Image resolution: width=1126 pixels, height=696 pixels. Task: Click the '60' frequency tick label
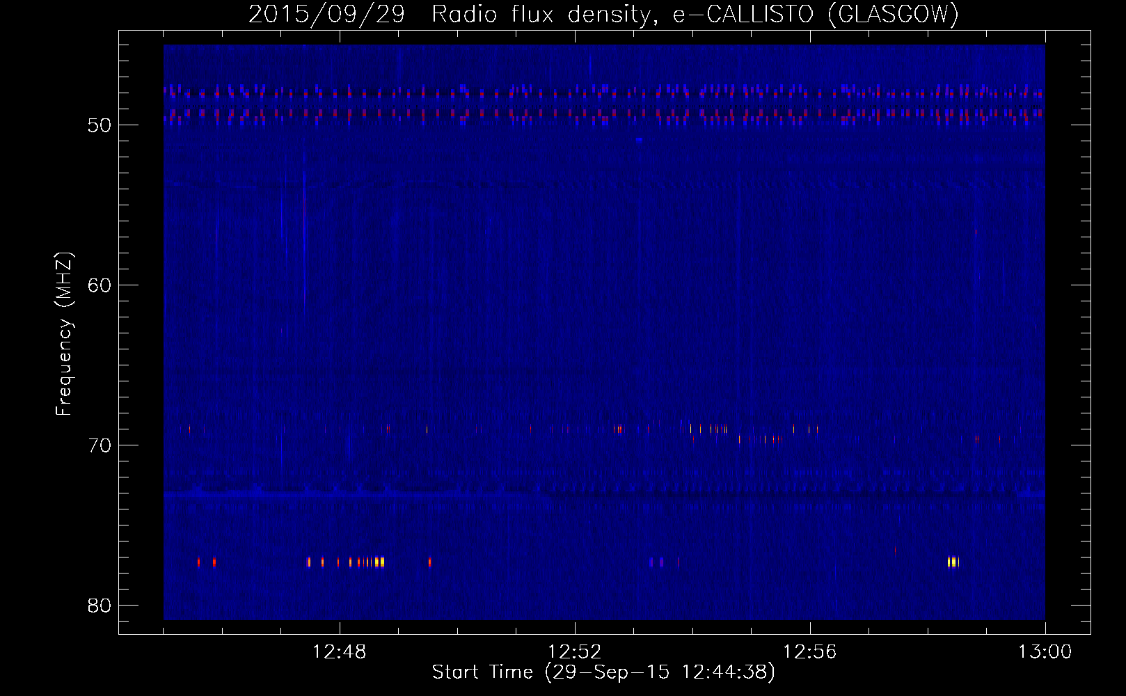(x=100, y=285)
